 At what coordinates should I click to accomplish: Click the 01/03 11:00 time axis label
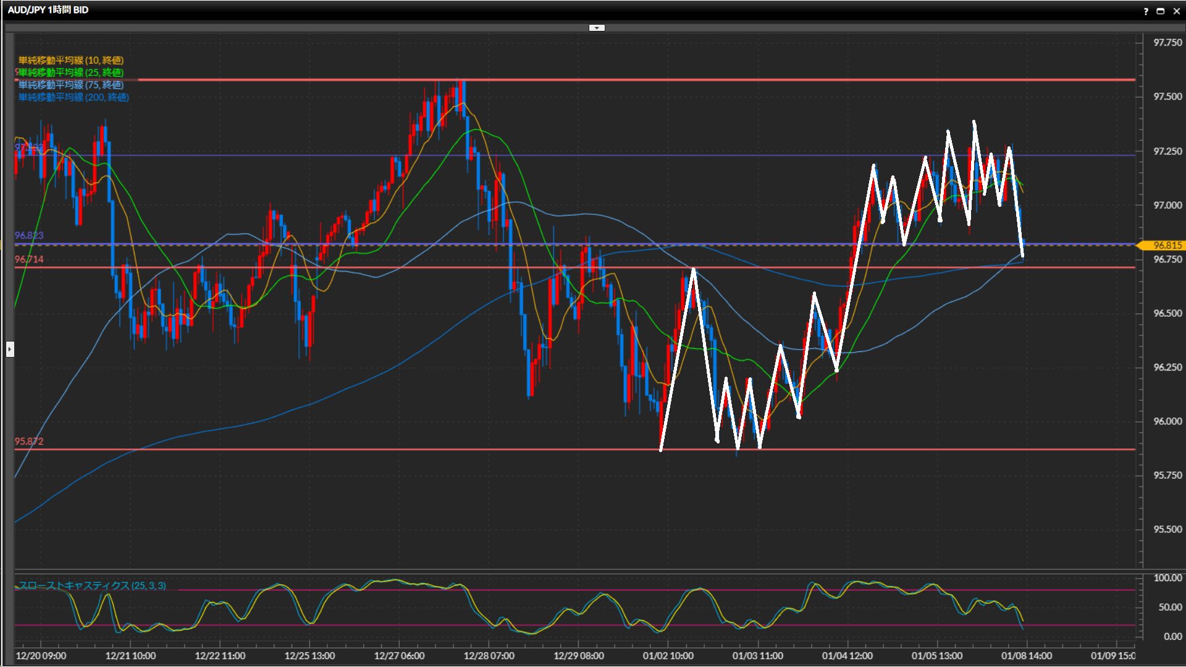pos(757,656)
